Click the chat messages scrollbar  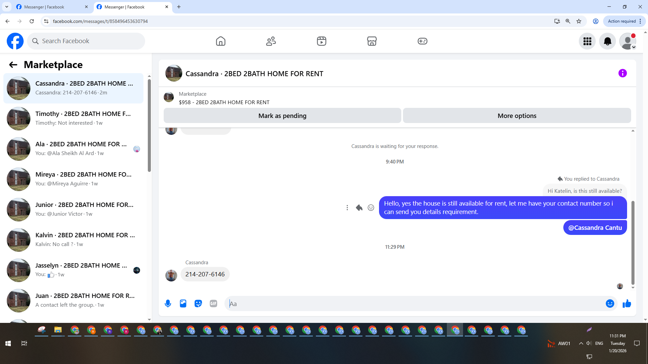pyautogui.click(x=633, y=243)
